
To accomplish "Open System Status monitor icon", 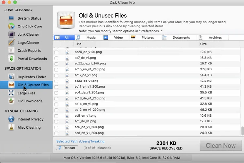I will click(x=11, y=18).
